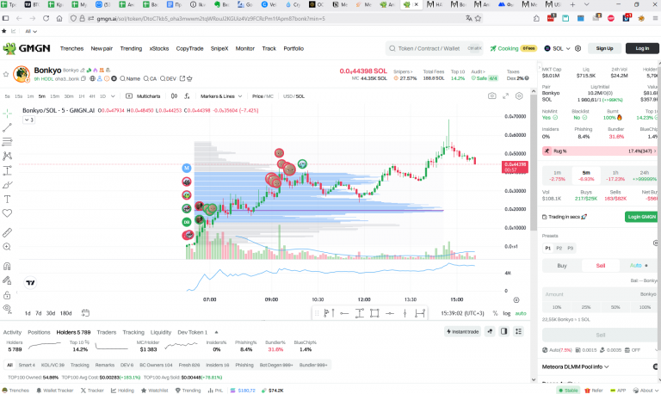This screenshot has width=661, height=394.
Task: Select the 15m chart interval
Action: coord(54,96)
